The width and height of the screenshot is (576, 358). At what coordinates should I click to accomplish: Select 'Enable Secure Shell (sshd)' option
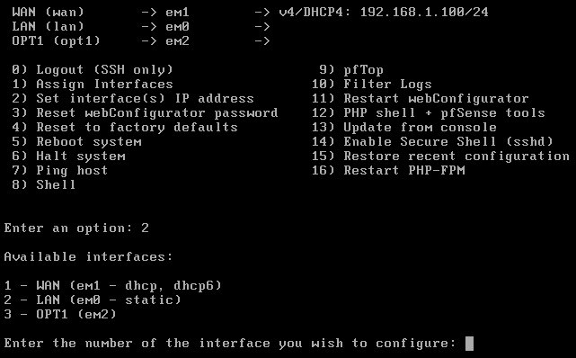coord(432,141)
